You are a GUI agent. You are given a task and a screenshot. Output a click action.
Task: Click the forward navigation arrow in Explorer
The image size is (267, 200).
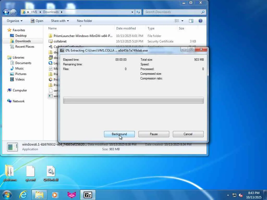click(13, 12)
